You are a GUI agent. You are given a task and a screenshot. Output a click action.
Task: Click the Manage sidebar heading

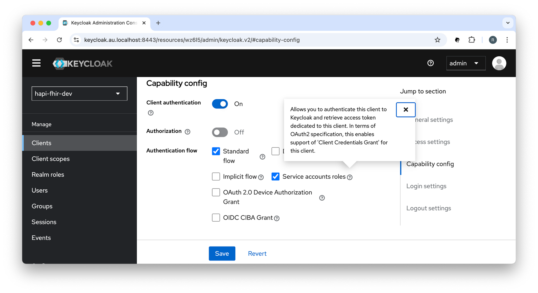[41, 124]
